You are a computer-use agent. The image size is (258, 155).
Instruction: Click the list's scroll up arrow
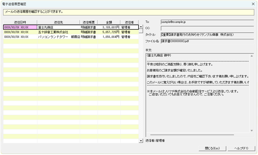click(141, 27)
